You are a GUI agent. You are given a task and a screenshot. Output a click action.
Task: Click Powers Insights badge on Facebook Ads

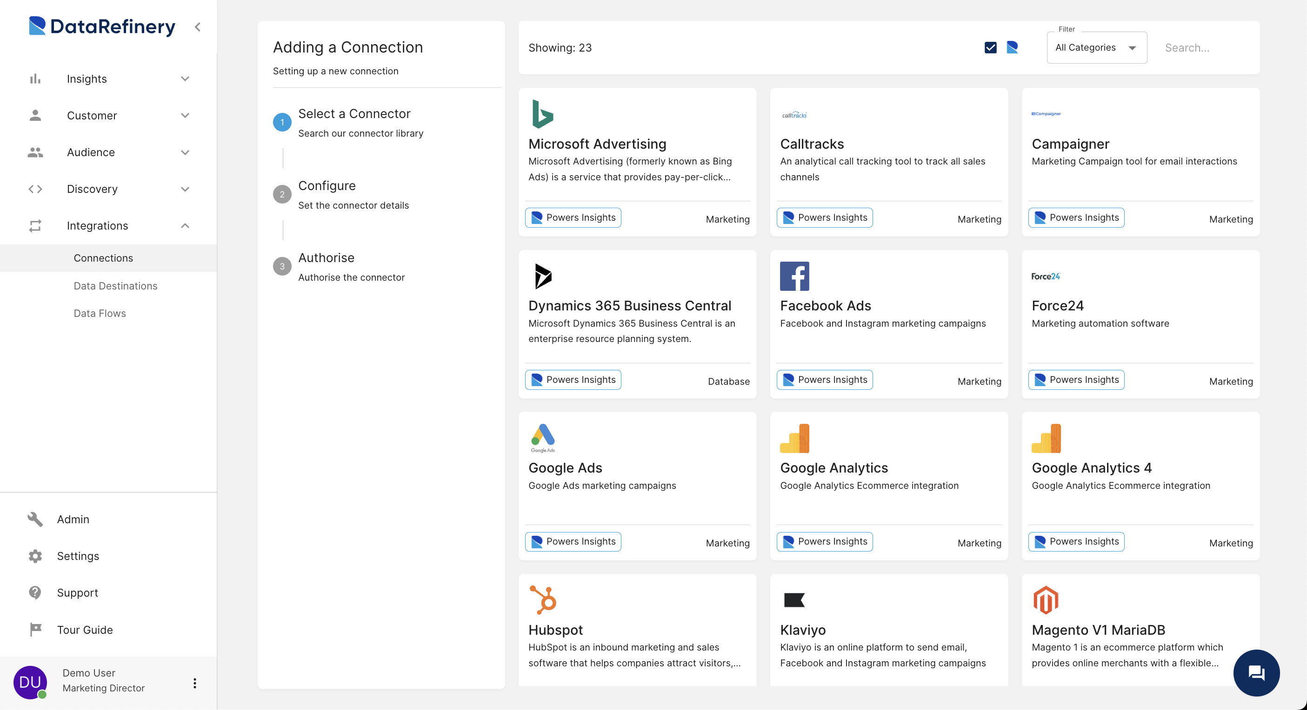(x=825, y=380)
